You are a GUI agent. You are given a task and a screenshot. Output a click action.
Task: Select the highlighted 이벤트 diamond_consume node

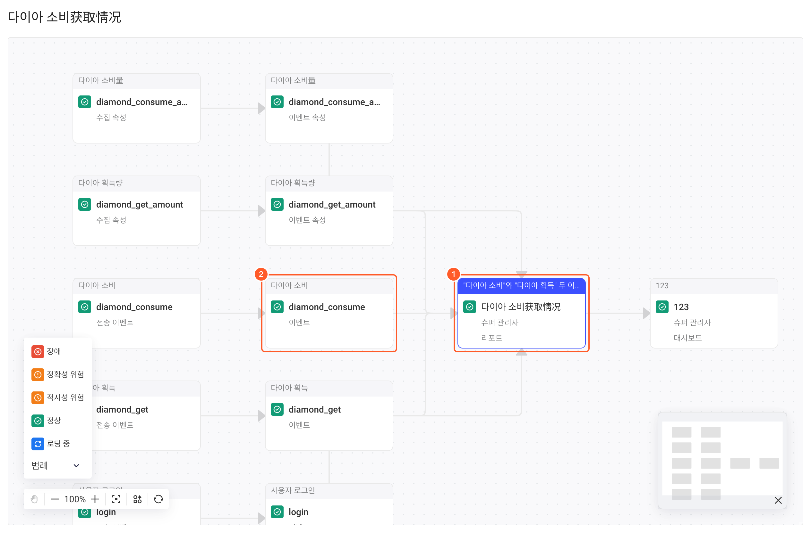329,313
